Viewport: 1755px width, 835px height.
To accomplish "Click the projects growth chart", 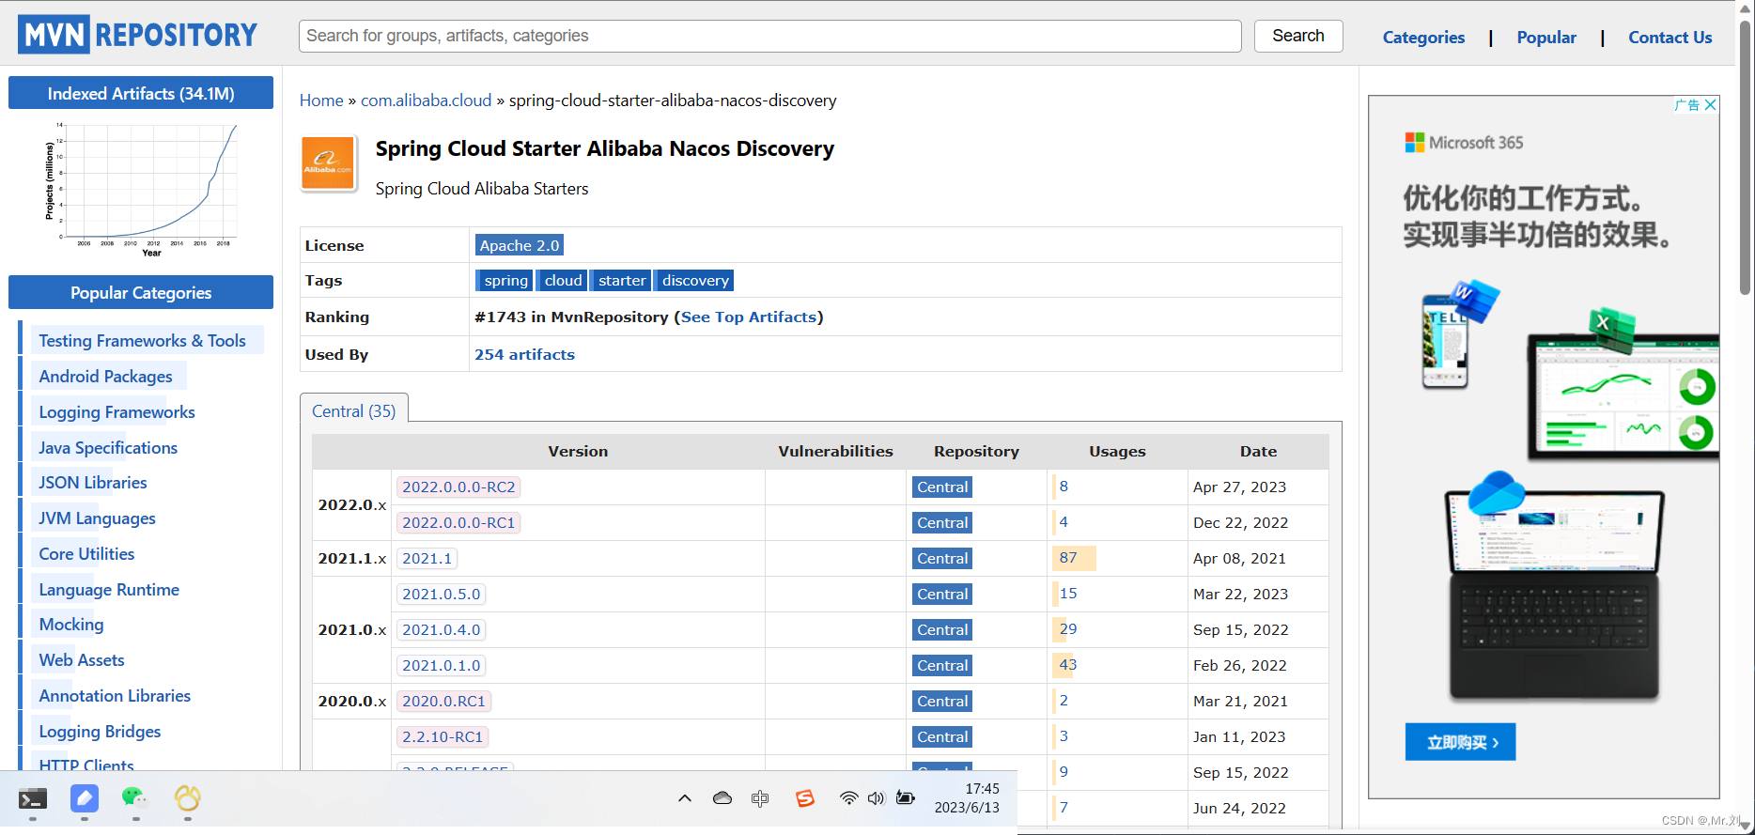I will click(x=141, y=189).
